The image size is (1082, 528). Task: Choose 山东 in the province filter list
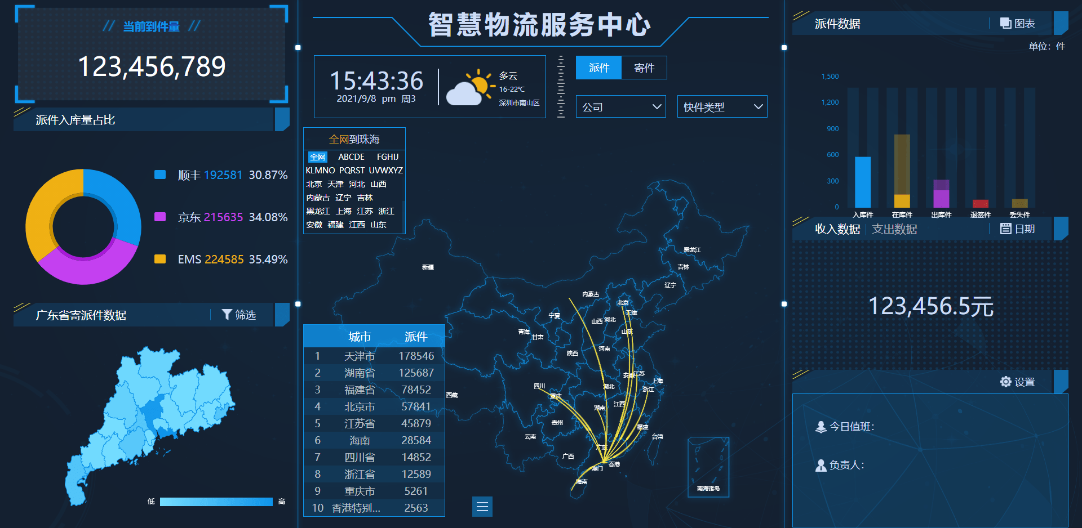click(378, 225)
